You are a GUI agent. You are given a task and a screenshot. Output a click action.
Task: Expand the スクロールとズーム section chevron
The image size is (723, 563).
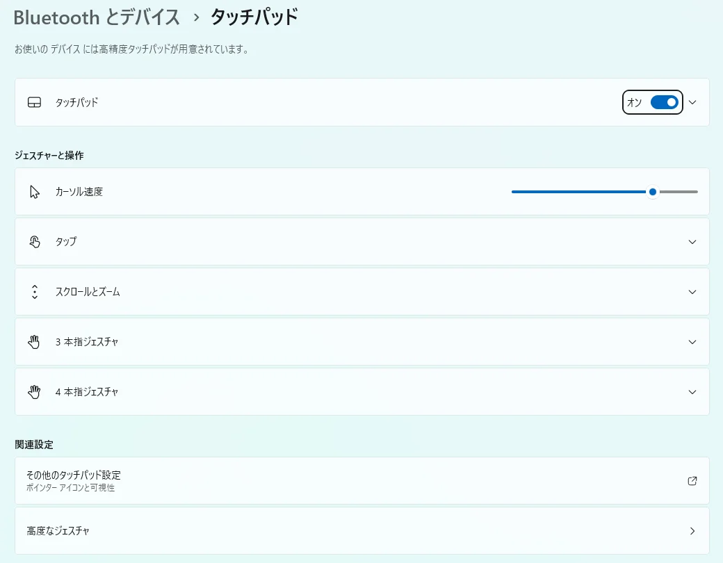click(692, 292)
